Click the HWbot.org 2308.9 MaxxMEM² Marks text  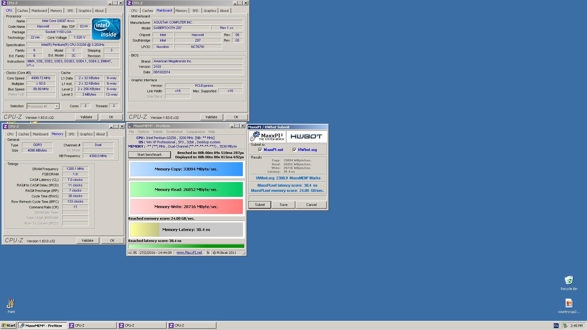pos(288,178)
